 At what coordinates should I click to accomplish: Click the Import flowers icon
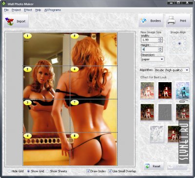[x=9, y=22]
